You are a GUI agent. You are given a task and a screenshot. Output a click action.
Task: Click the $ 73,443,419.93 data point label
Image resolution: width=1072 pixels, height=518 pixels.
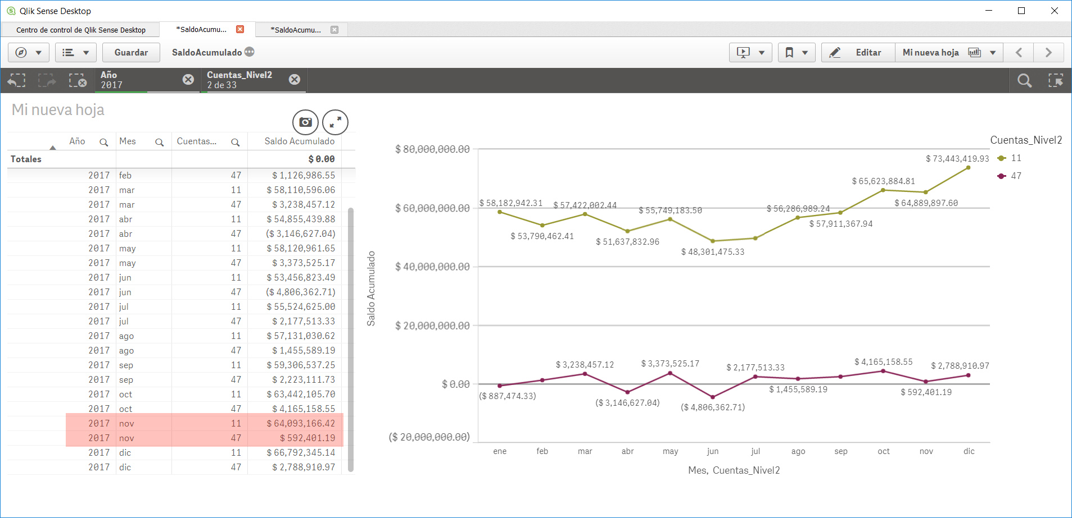point(957,159)
